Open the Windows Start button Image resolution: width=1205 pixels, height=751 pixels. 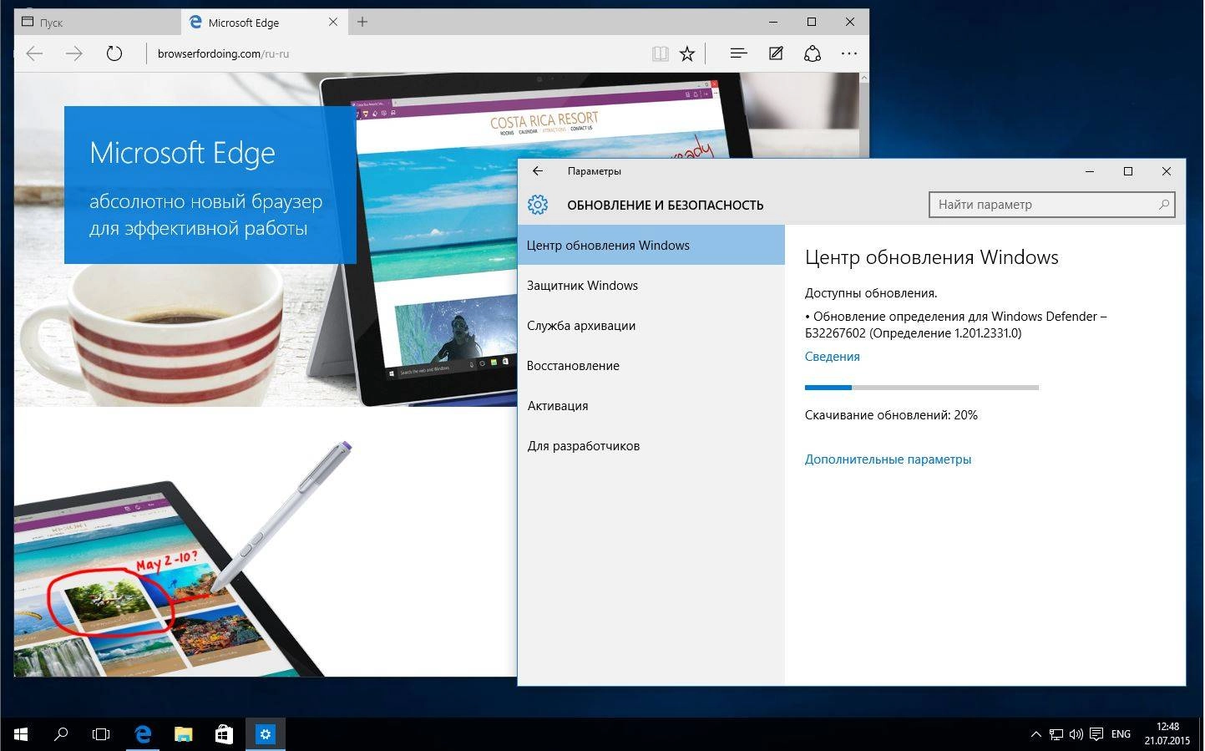click(21, 734)
